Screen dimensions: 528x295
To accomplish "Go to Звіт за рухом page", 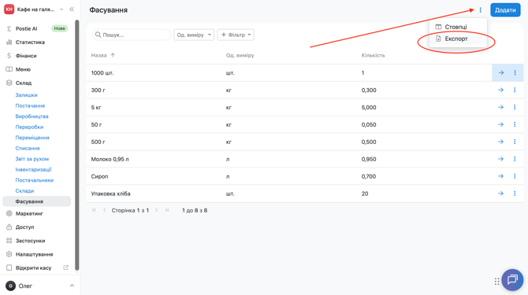I will [32, 159].
